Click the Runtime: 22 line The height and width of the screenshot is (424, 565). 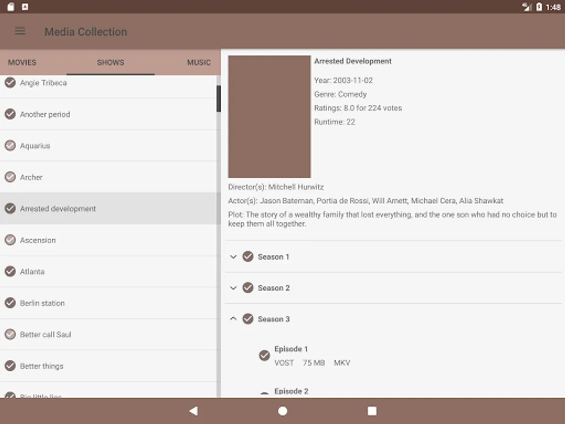click(334, 122)
